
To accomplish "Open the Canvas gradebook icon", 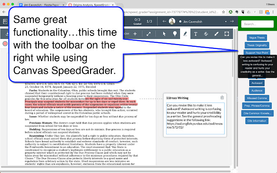I will click(x=5, y=22).
